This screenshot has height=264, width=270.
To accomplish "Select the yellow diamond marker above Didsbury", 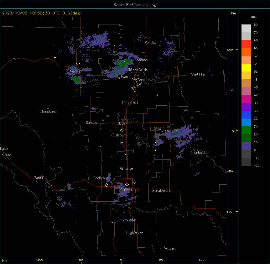I will (122, 131).
